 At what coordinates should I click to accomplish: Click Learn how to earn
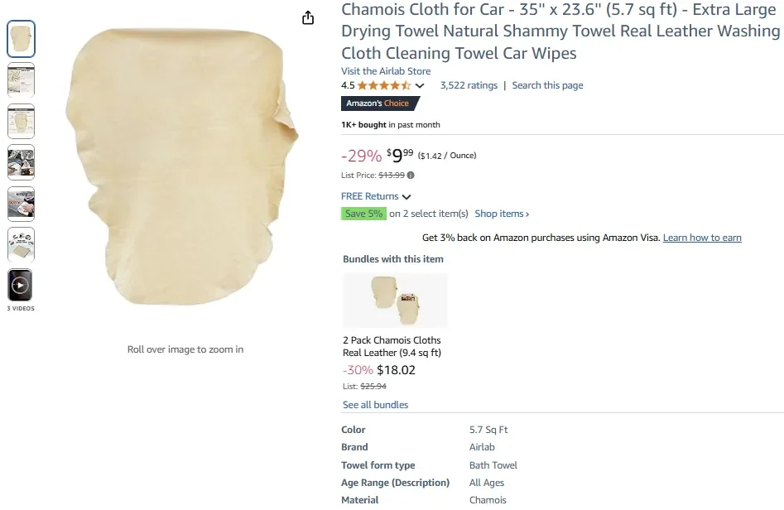[702, 238]
